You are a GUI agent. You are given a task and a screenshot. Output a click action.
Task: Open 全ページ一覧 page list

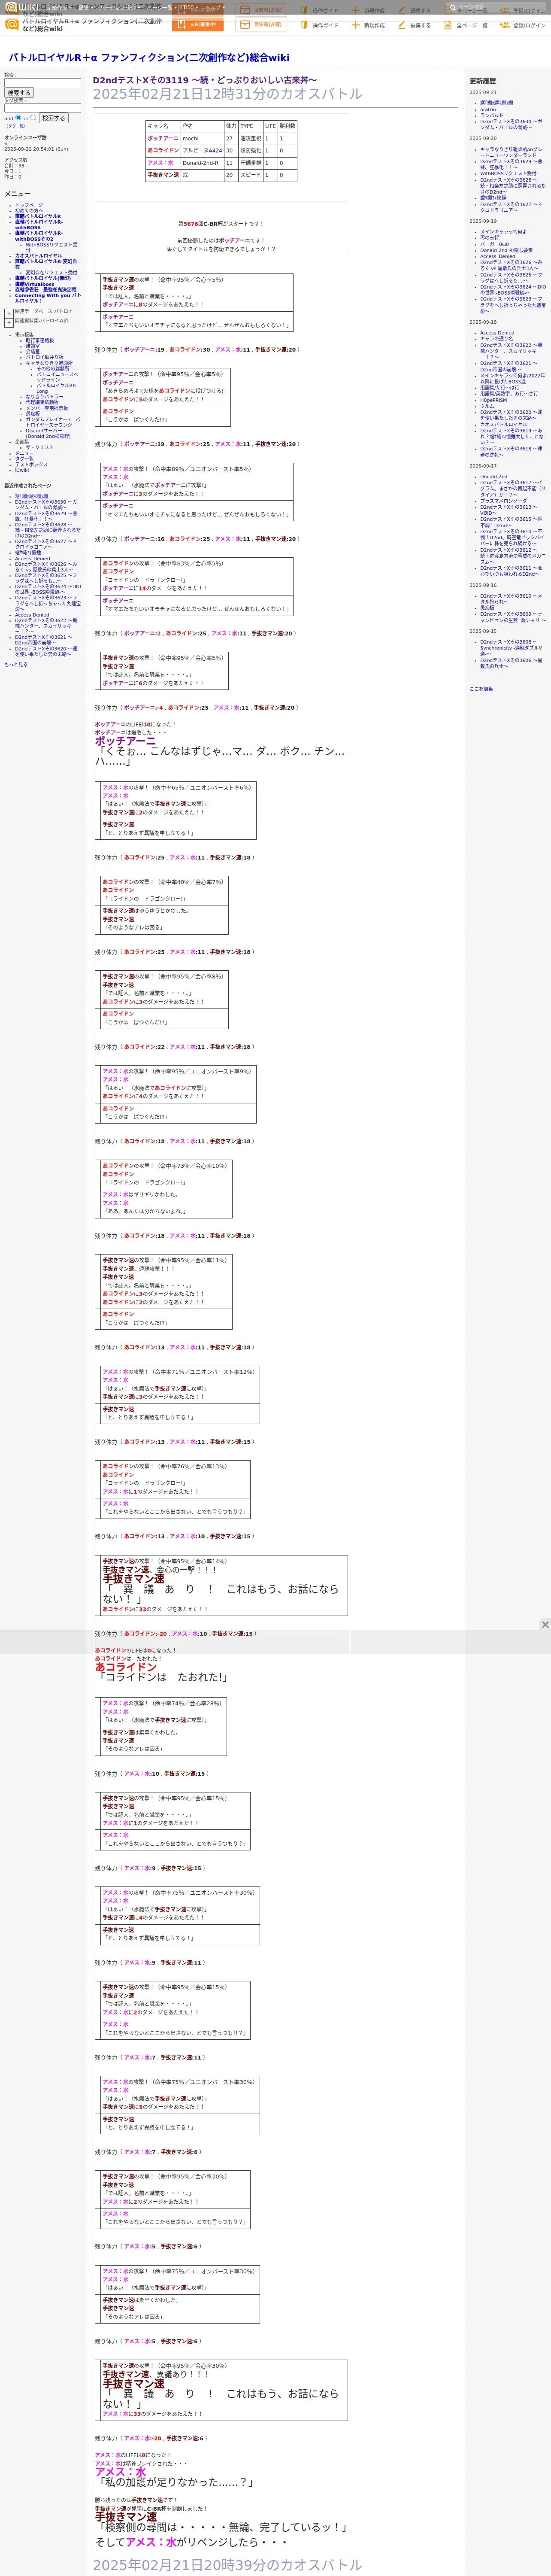point(466,25)
